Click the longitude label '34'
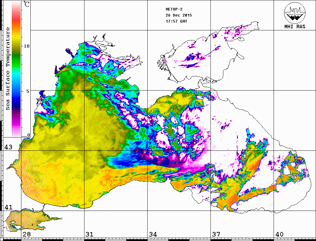Image resolution: width=316 pixels, height=241 pixels. tap(153, 234)
